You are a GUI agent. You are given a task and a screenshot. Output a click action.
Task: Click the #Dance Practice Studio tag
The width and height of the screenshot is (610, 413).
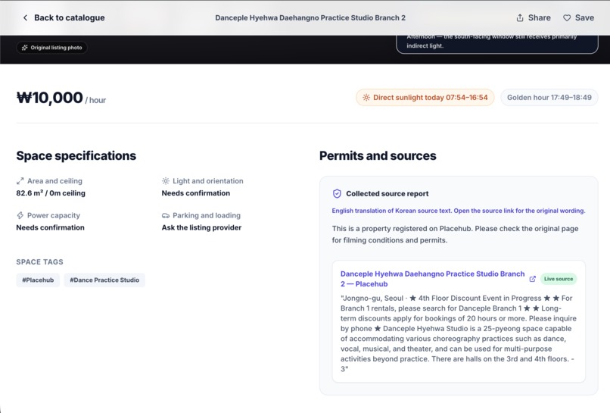104,280
